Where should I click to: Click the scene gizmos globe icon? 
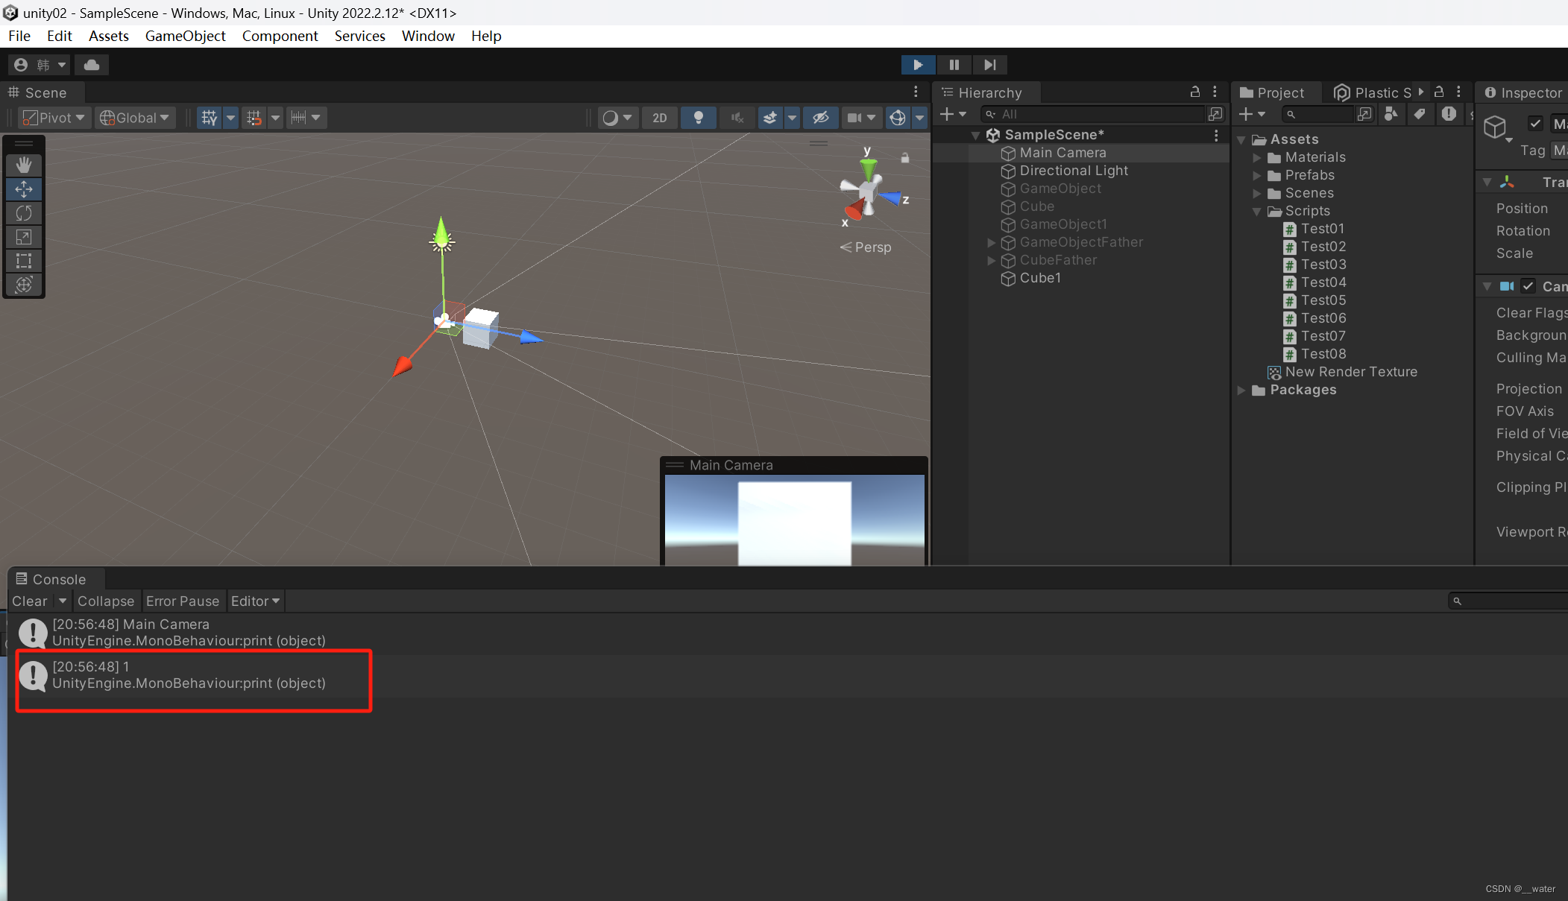coord(898,117)
